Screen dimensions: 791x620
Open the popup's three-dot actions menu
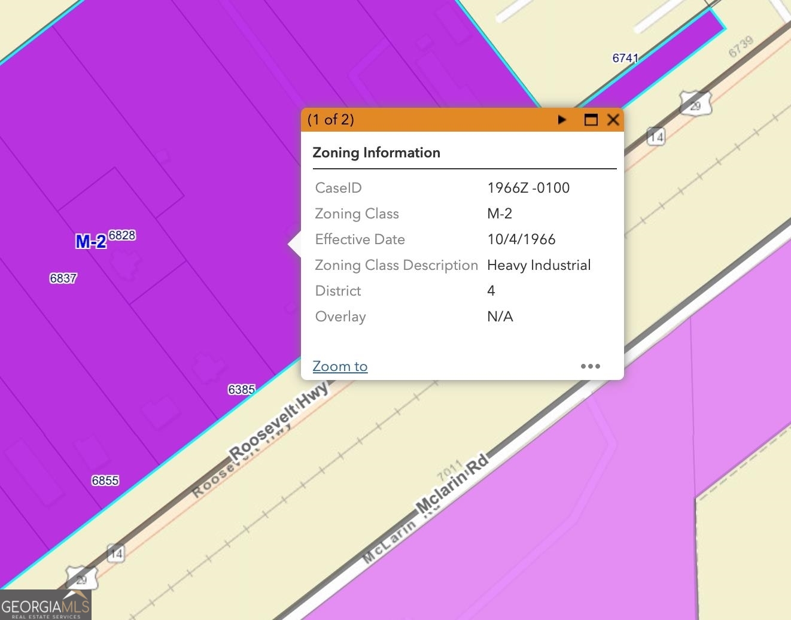[x=590, y=366]
